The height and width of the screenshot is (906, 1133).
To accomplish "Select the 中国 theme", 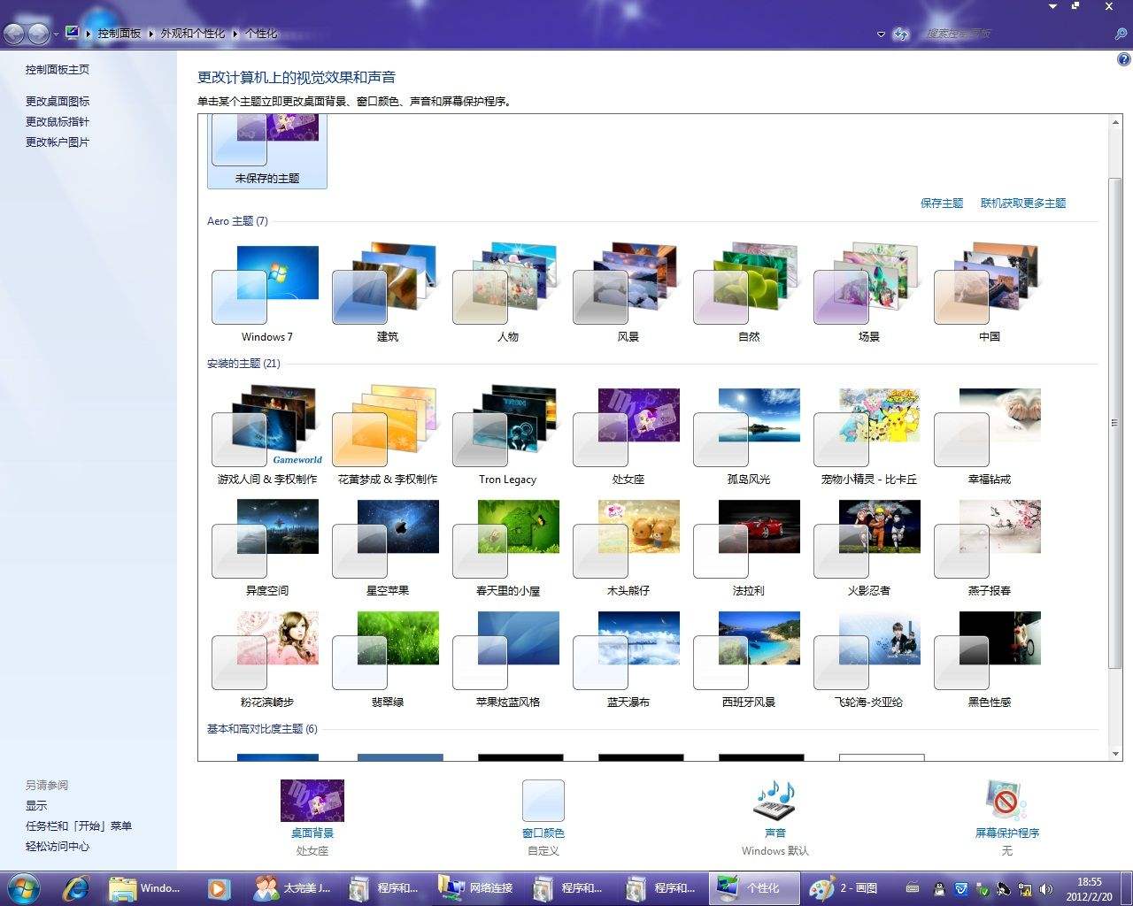I will (x=989, y=292).
